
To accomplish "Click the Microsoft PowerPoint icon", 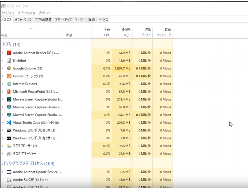I will pyautogui.click(x=9, y=91).
